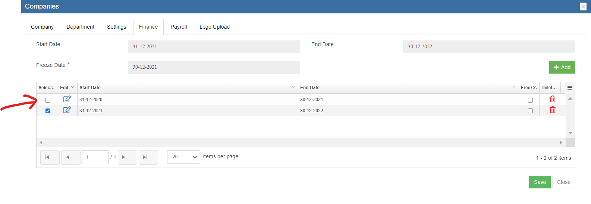591x204 pixels.
Task: Tick Freeze checkbox for row ending 30-12-2021
Action: [x=530, y=100]
